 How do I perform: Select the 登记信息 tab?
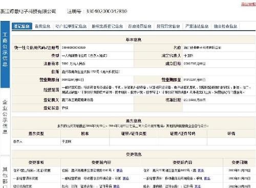click(x=22, y=26)
